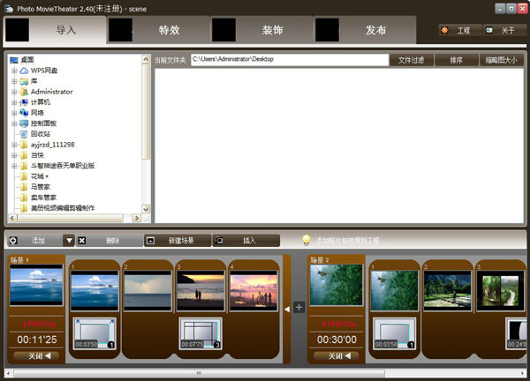Select the sunset photo thumbnail in 场景 1
530x381 pixels.
point(200,289)
